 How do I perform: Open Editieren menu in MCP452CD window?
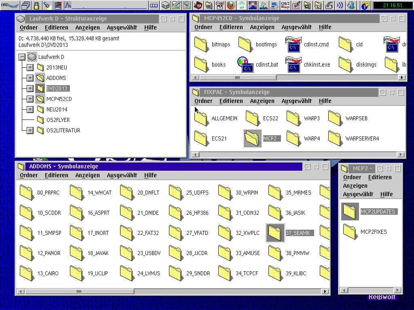[x=231, y=27]
